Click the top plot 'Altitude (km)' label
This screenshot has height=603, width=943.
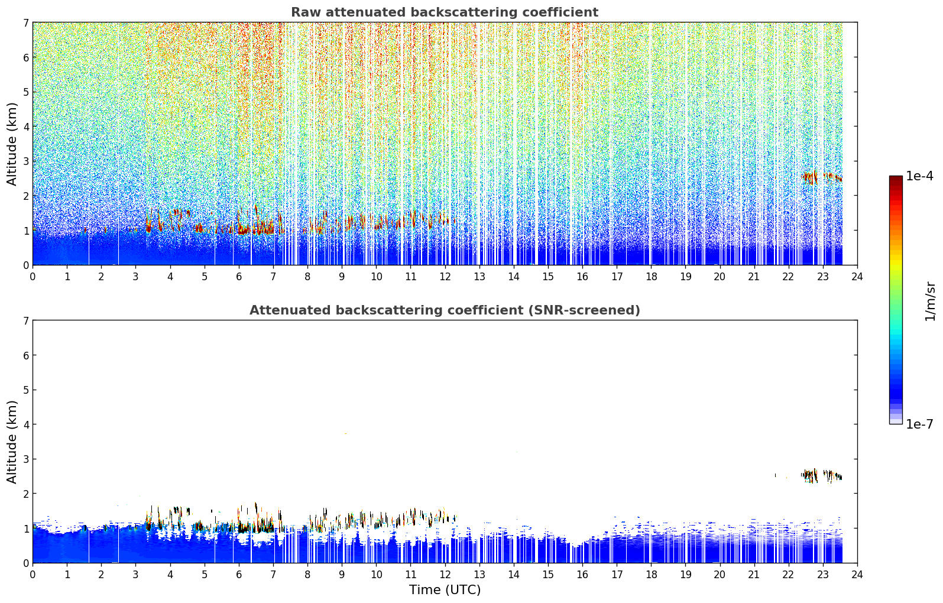(12, 144)
